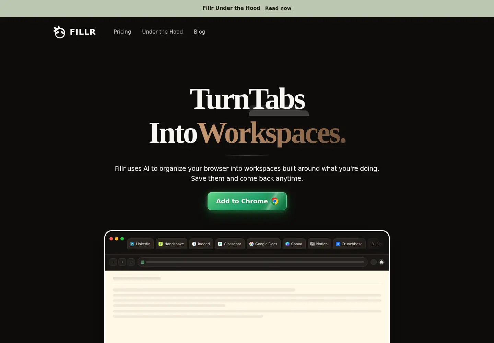
Task: Open the Indeed tab
Action: tap(201, 244)
